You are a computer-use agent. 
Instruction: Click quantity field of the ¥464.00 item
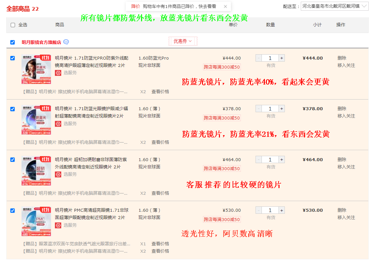[x=270, y=159]
